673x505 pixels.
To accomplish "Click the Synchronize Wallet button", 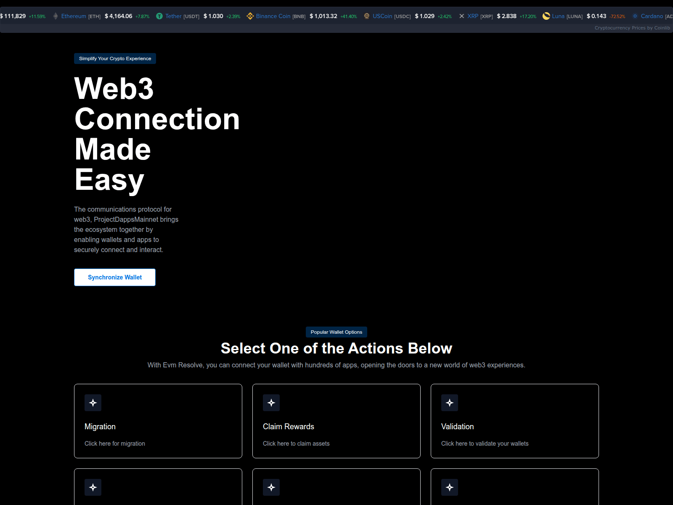I will pos(114,277).
